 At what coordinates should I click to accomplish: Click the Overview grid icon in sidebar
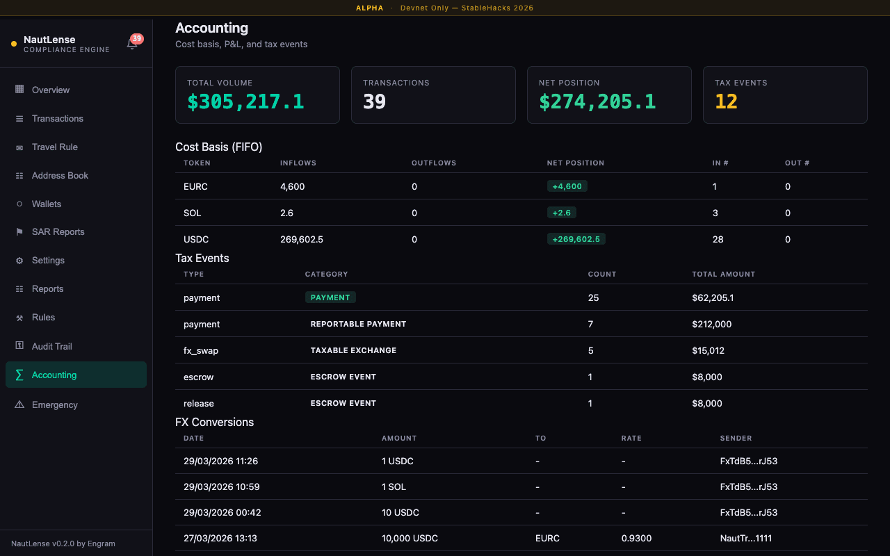click(19, 90)
